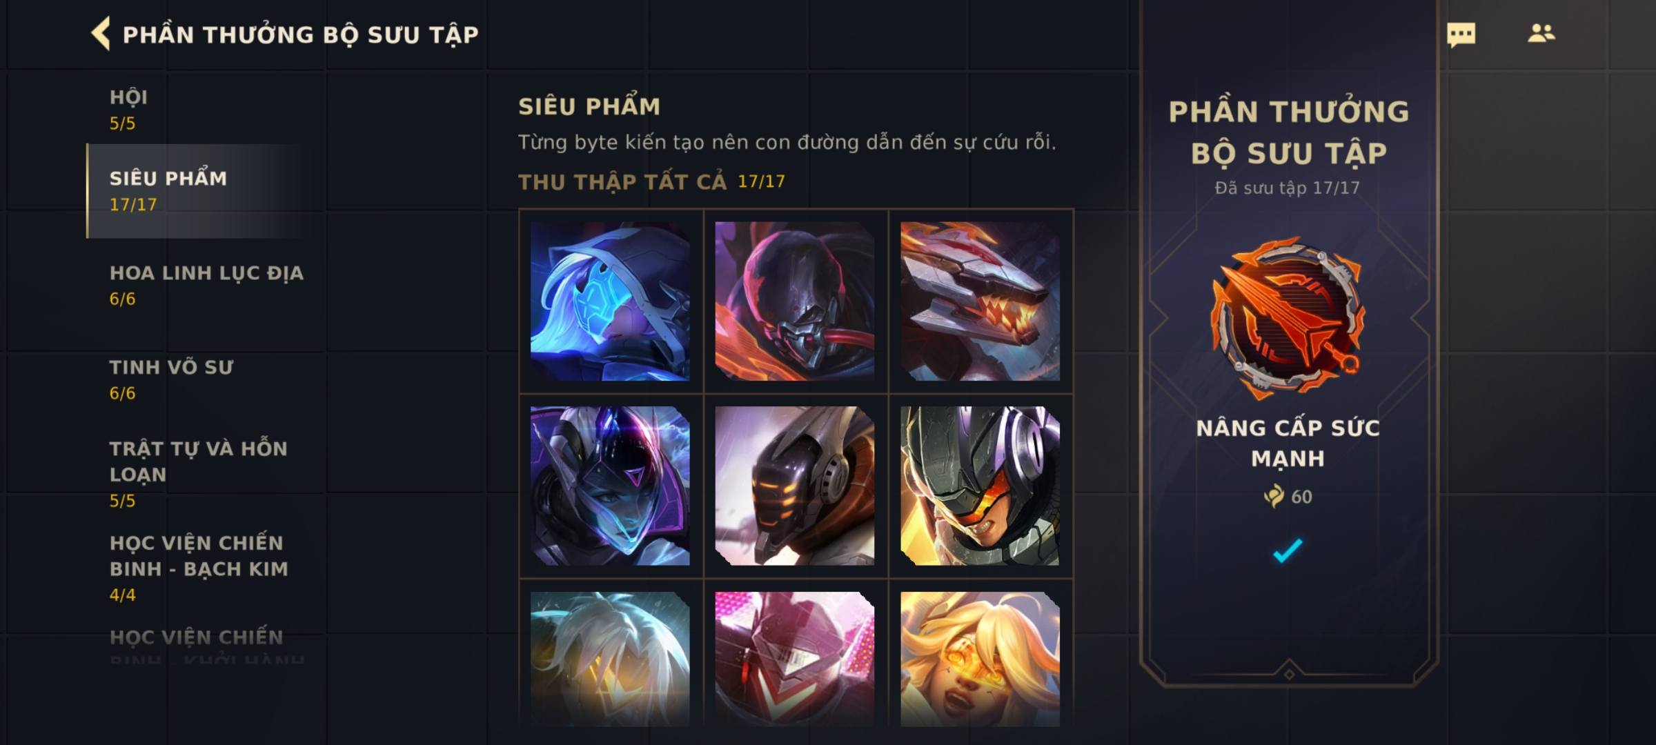Screen dimensions: 1656x745
Task: Tap the blue checkmark under reward
Action: 1288,550
